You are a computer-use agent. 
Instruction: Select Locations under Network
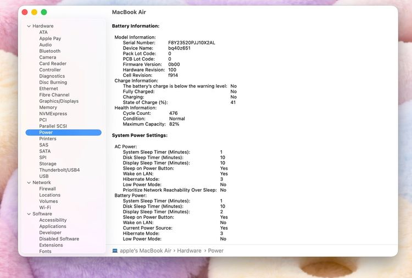click(49, 195)
